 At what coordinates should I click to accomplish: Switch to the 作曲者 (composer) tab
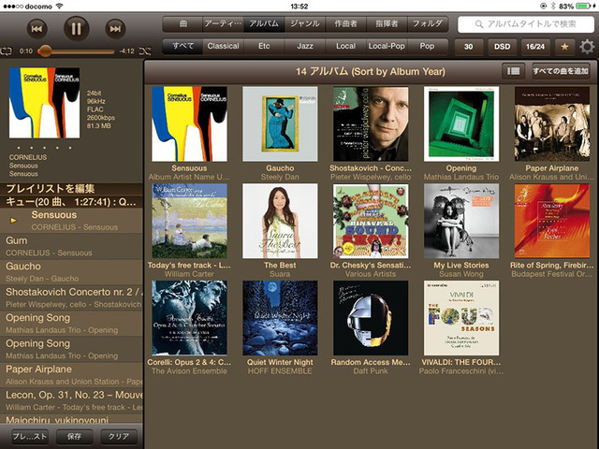(345, 24)
